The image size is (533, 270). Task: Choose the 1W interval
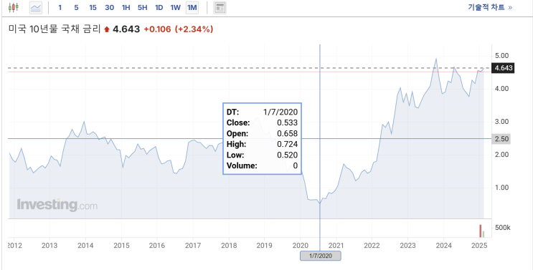pos(176,7)
